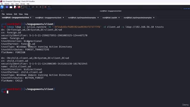The image size is (190, 107).
Task: Launch the file manager from the panel
Action: (11, 7)
